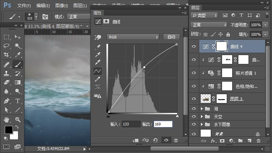Open the blend mode 正常 dropdown in Layers

[x=209, y=25]
